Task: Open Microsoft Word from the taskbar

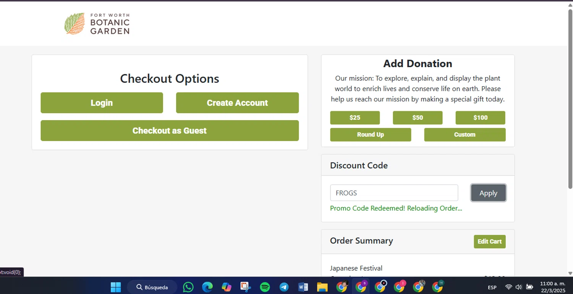Action: tap(303, 287)
